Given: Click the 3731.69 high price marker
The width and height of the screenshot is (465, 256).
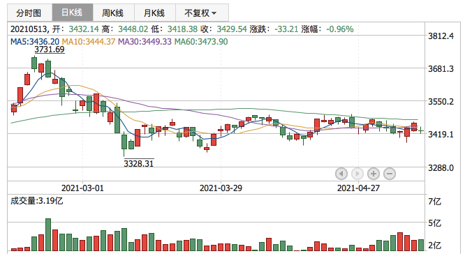Looking at the screenshot, I should 50,50.
